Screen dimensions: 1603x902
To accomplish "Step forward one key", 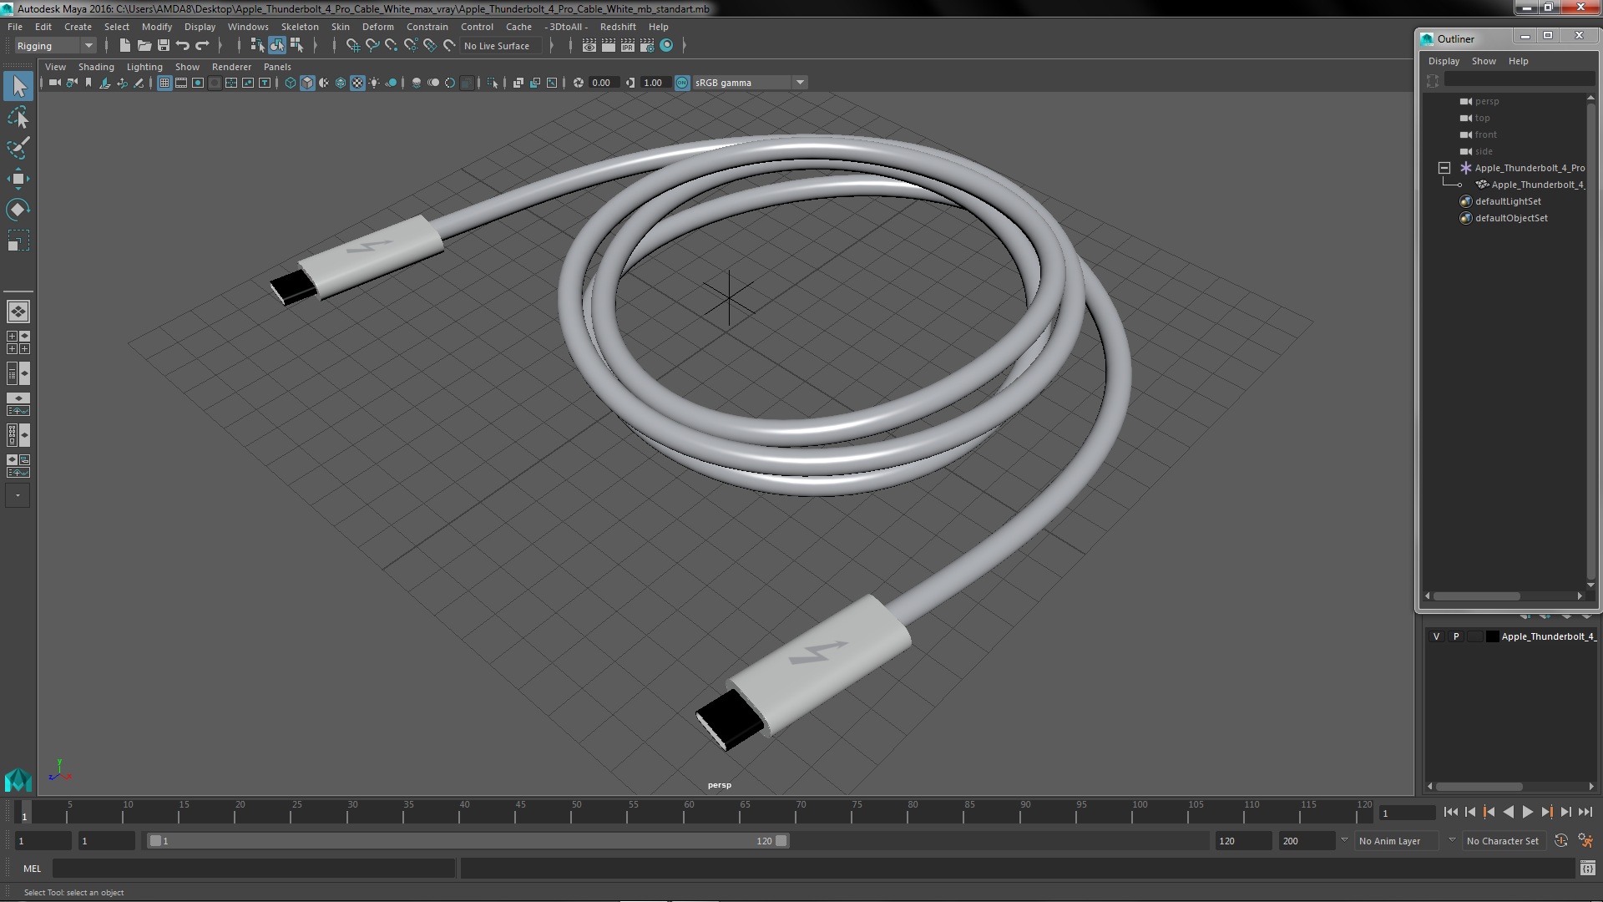I will point(1546,812).
